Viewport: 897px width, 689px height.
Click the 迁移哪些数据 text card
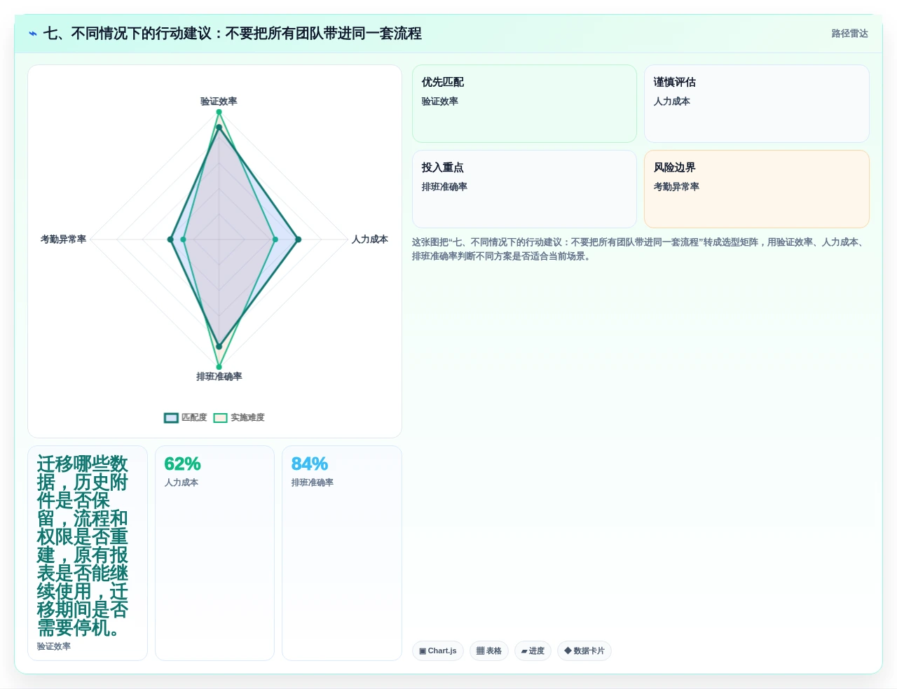point(88,553)
